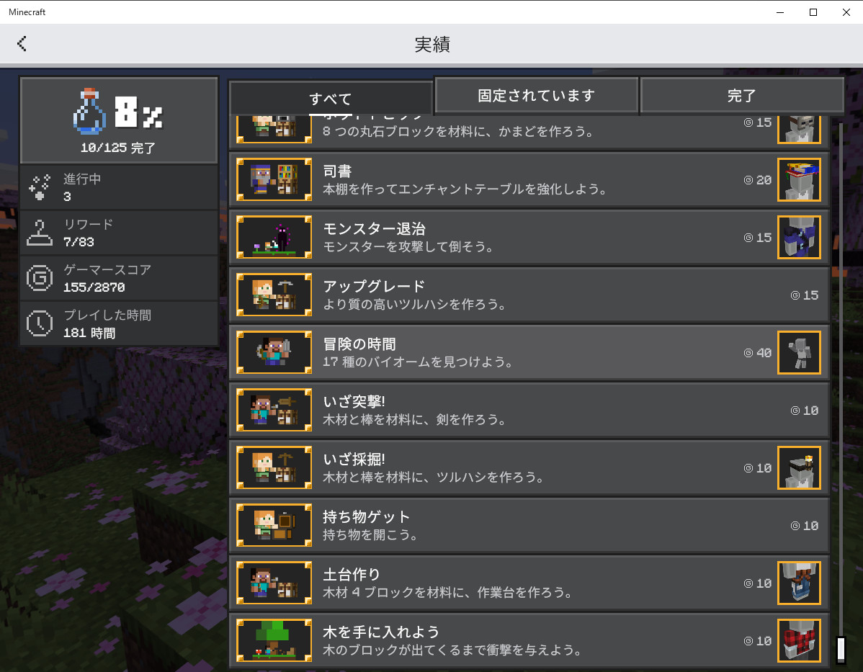Viewport: 863px width, 672px height.
Task: Minimize the Minecraft window
Action: (x=780, y=12)
